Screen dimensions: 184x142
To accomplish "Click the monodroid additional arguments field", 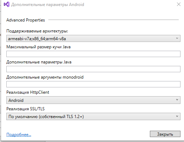I will (x=93, y=84).
